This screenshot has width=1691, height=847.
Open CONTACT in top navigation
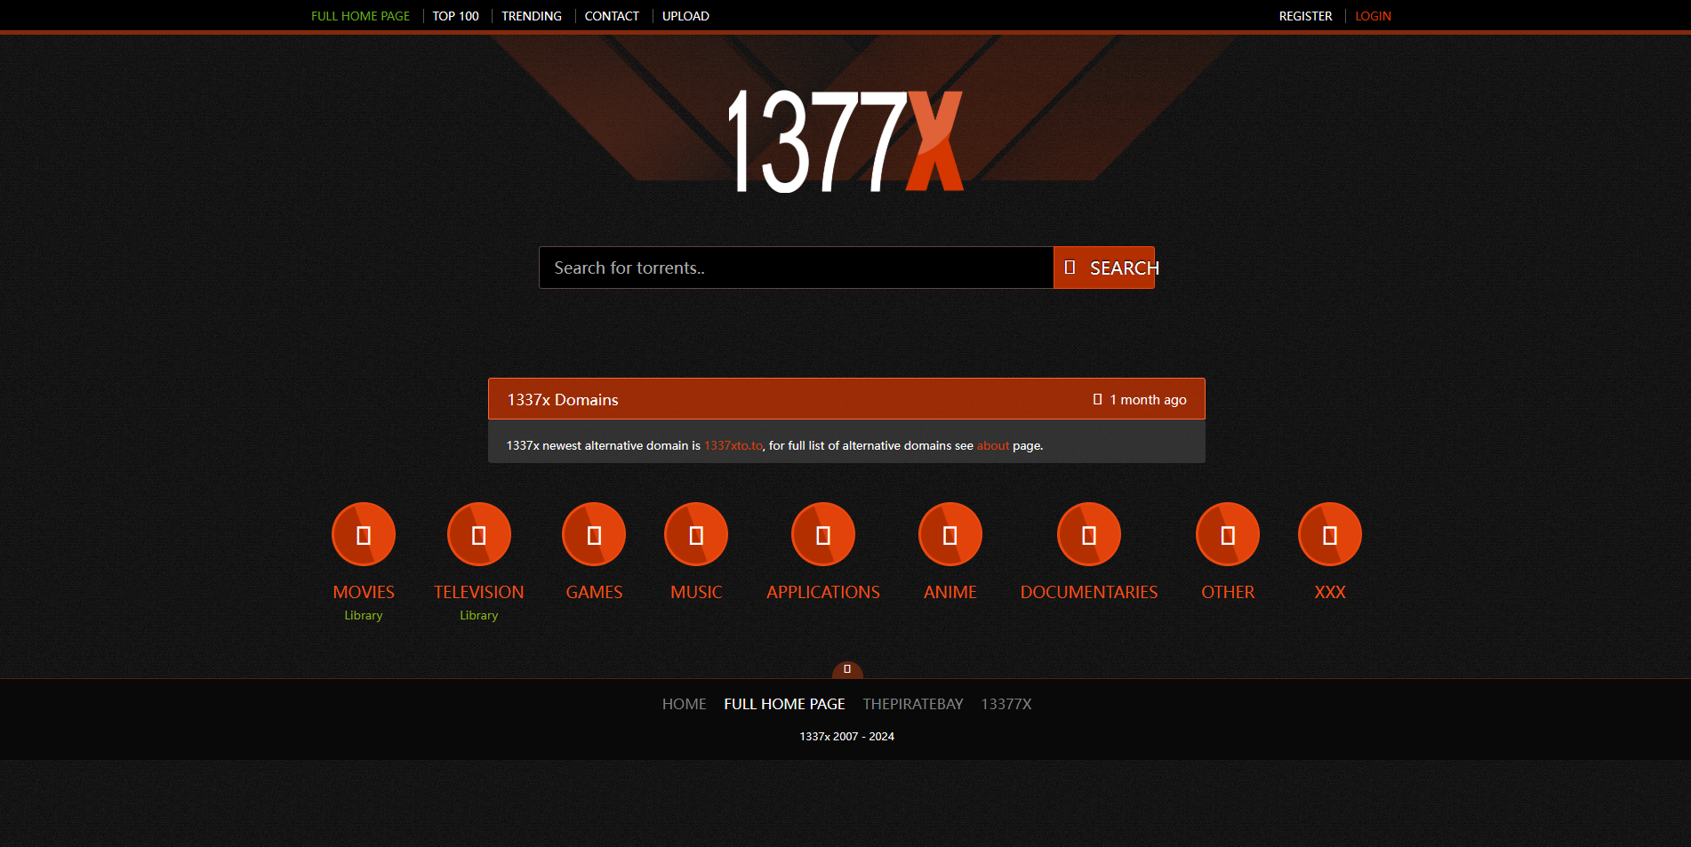(612, 16)
